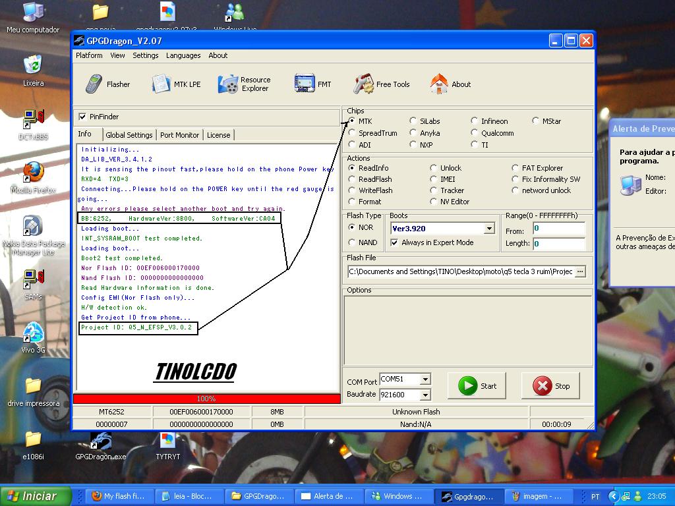
Task: Choose the MStar chip radio button
Action: point(535,121)
